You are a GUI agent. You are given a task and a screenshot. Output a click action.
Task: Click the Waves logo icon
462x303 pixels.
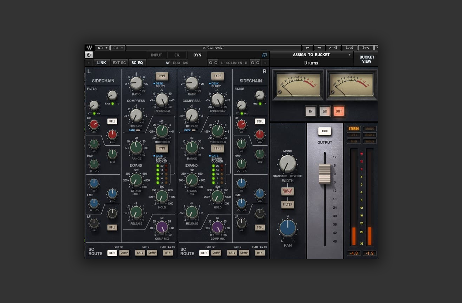point(89,48)
